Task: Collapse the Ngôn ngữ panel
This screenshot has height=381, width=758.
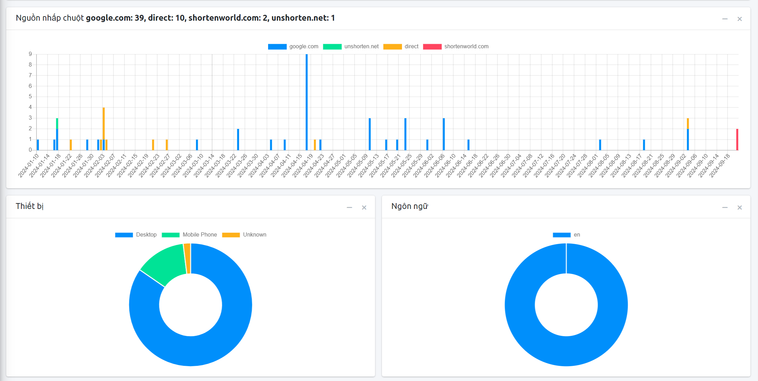Action: point(725,208)
